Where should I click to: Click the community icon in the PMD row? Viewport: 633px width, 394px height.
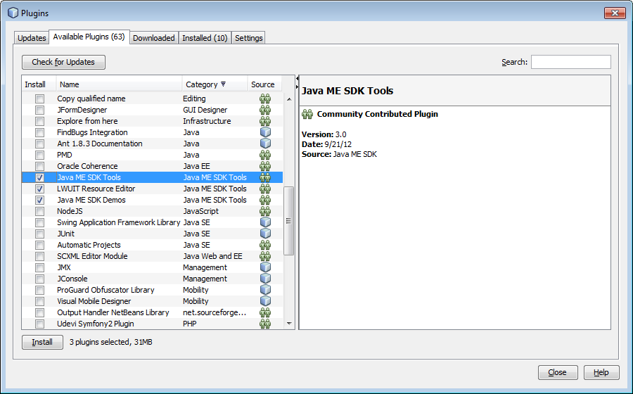pos(265,155)
